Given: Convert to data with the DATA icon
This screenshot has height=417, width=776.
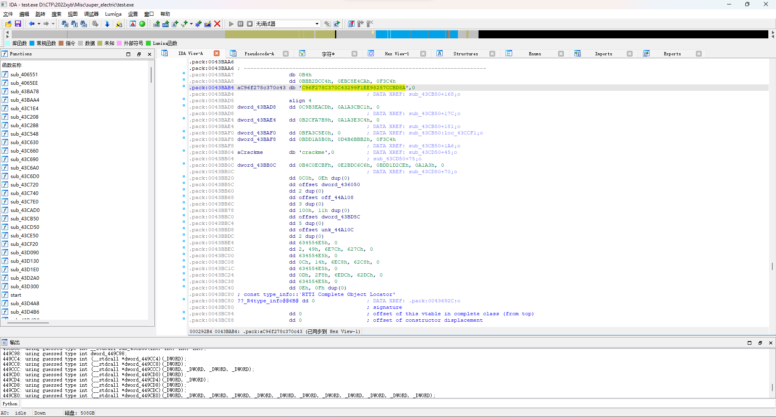Looking at the screenshot, I should tap(166, 24).
